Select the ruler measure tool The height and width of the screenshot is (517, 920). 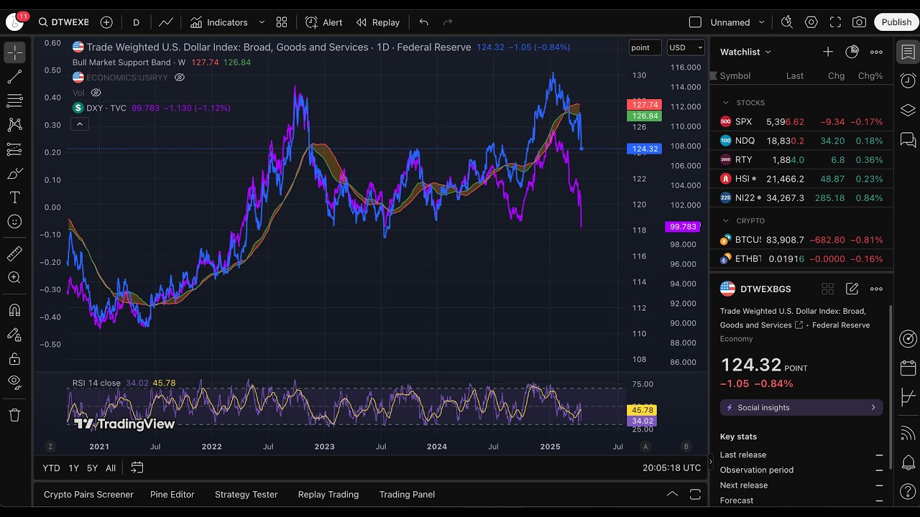[14, 253]
